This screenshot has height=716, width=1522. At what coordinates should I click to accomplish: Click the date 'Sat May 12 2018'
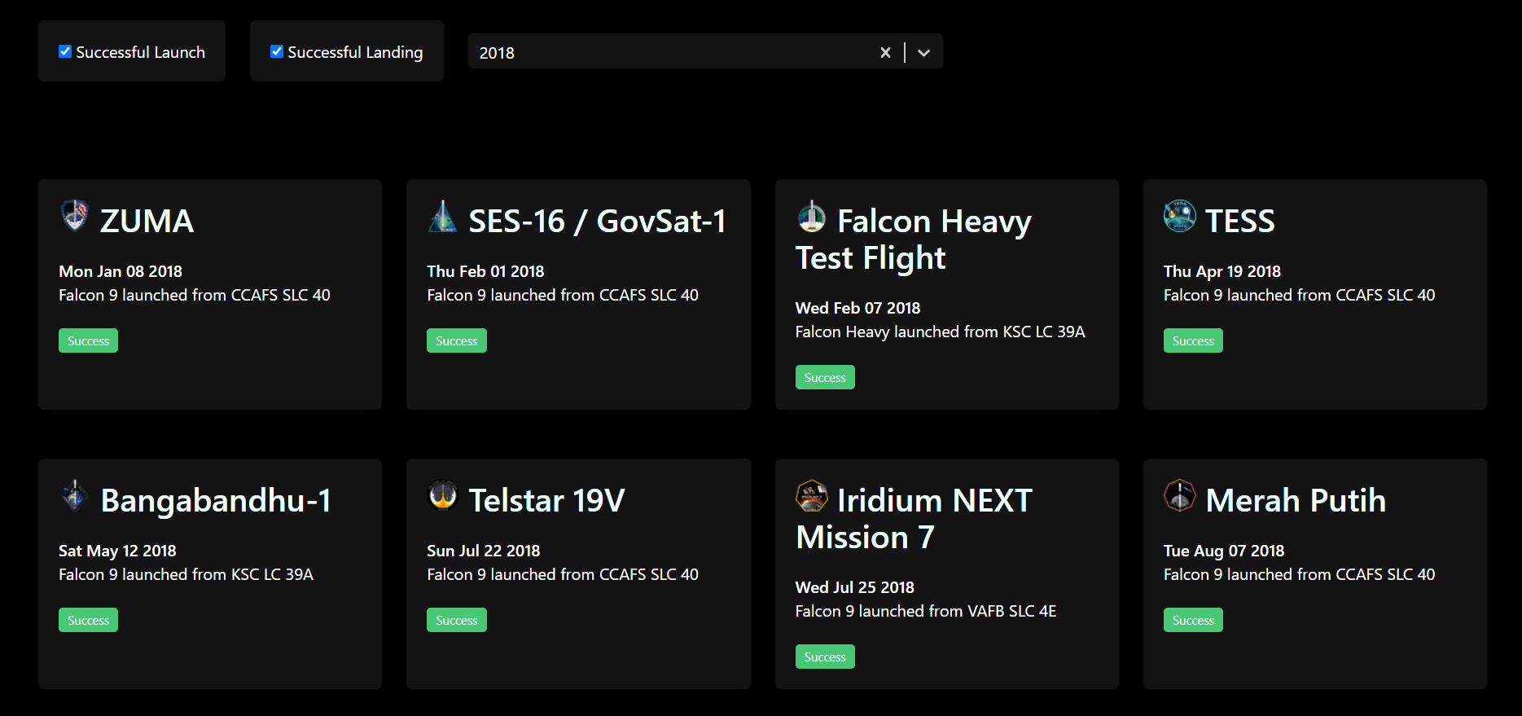117,551
